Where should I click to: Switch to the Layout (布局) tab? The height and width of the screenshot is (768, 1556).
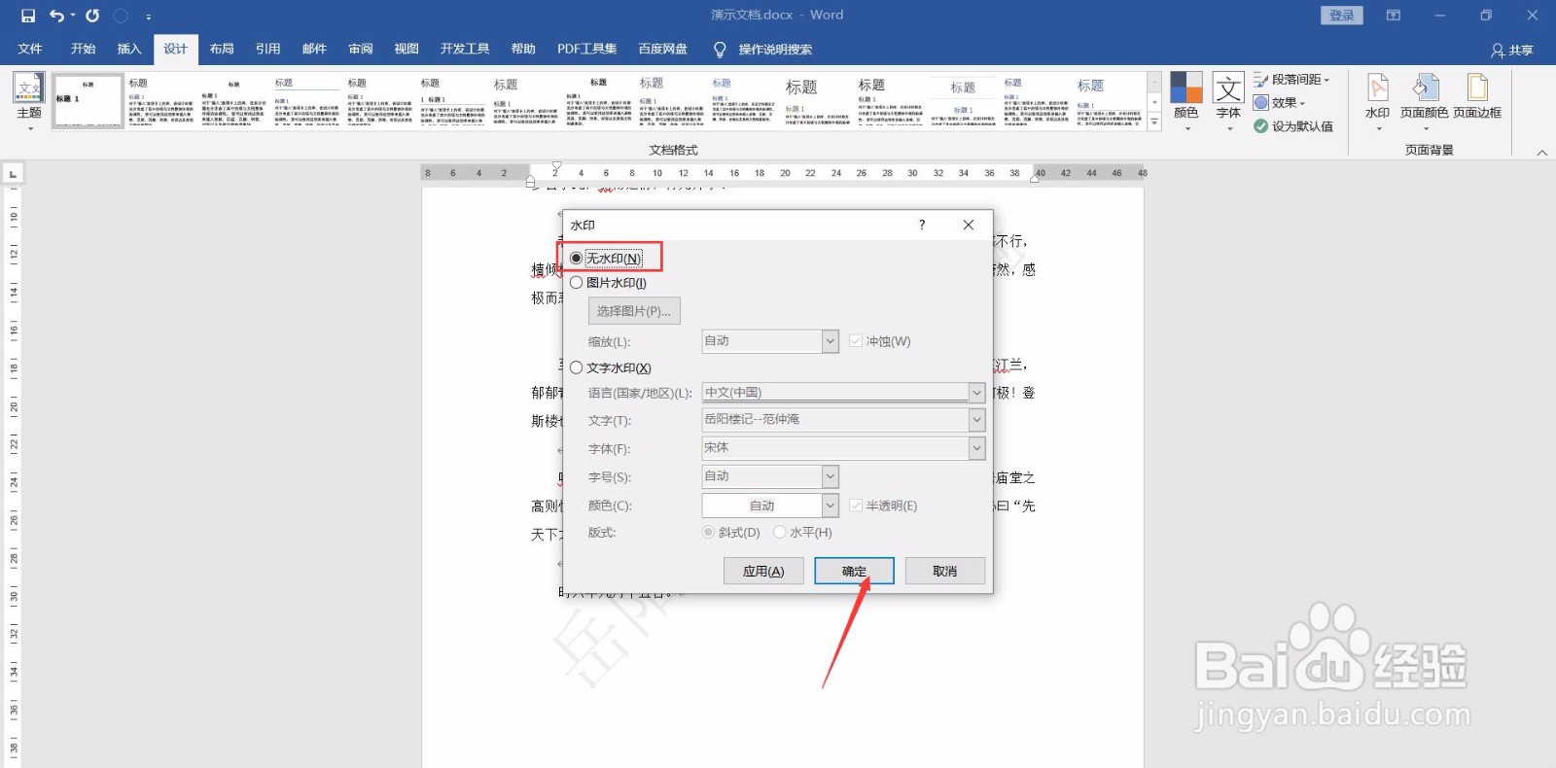(222, 50)
